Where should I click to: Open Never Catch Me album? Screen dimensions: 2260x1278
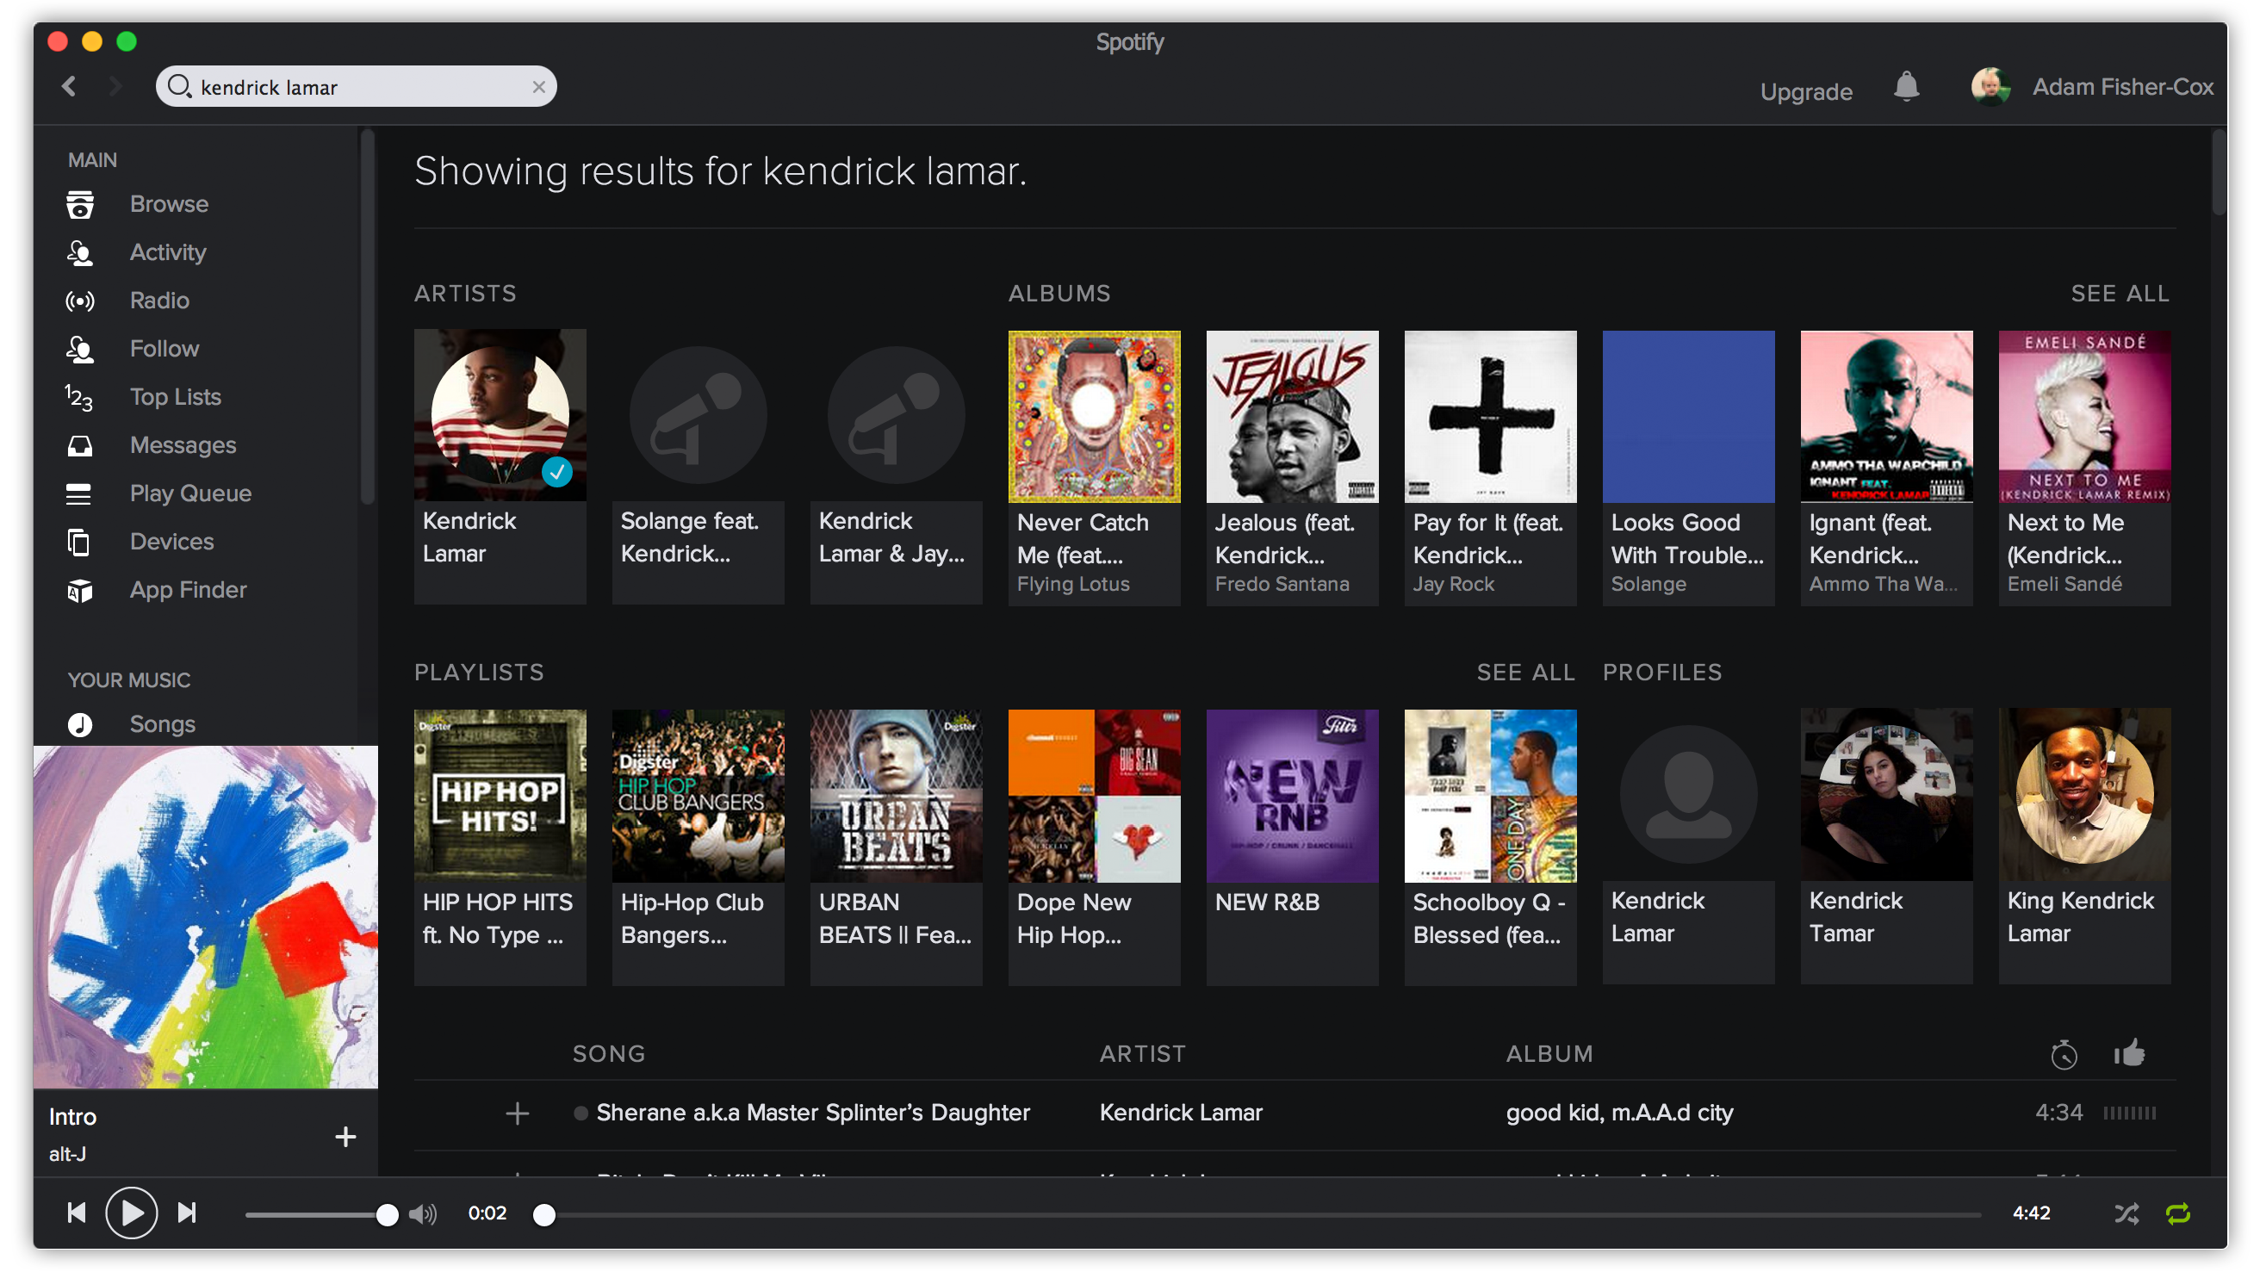click(x=1094, y=468)
